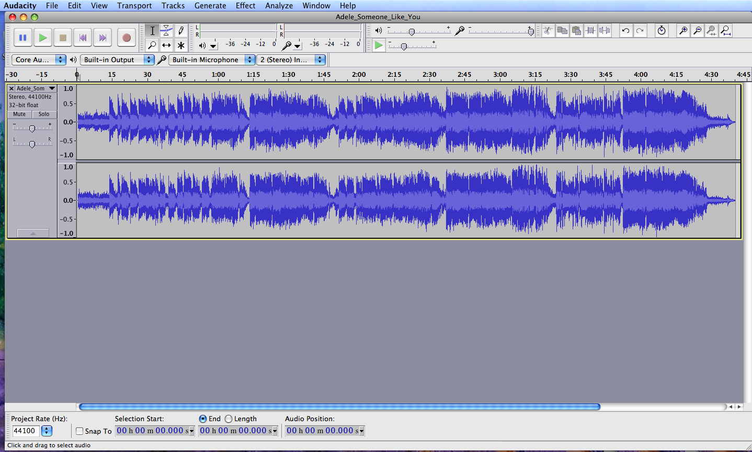The image size is (752, 452).
Task: Open the Built-in Microphone device dropdown
Action: coord(212,60)
